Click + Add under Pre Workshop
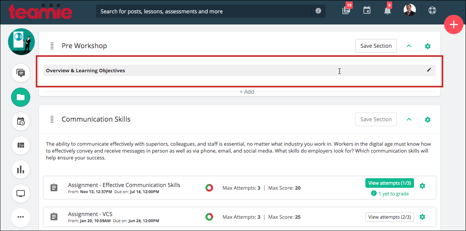 (x=247, y=92)
